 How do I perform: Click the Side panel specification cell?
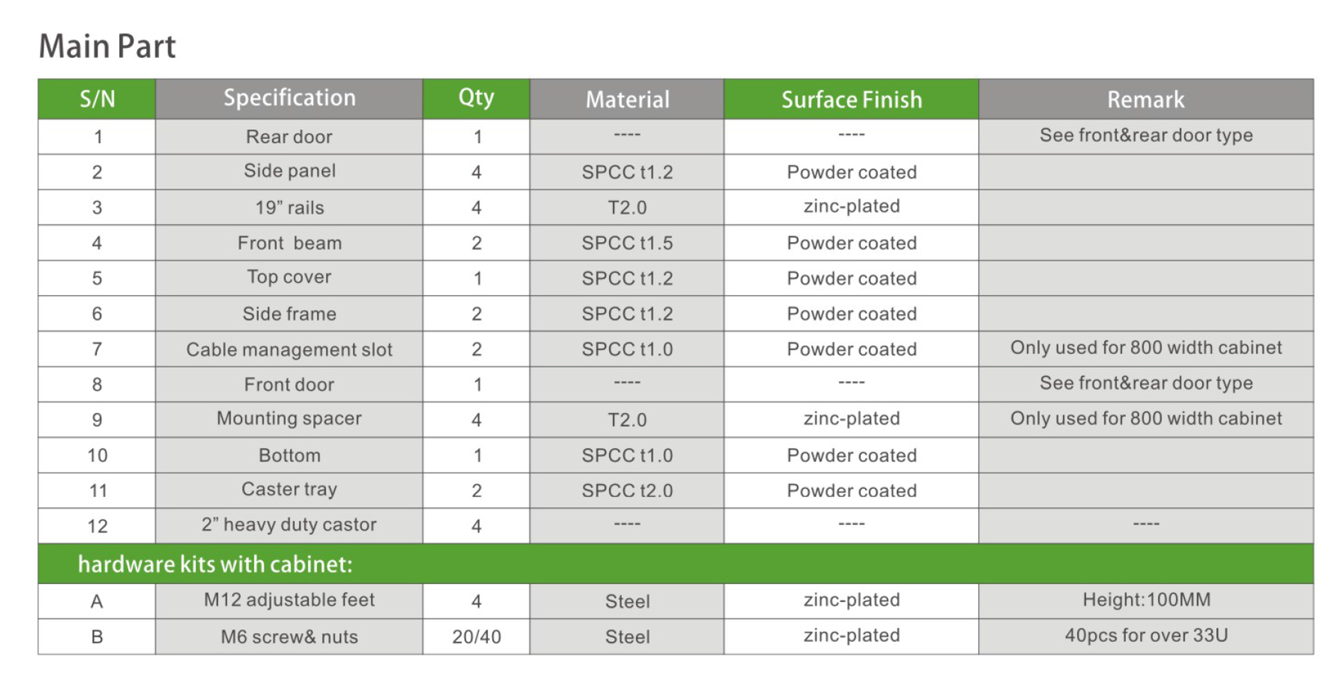(x=289, y=171)
